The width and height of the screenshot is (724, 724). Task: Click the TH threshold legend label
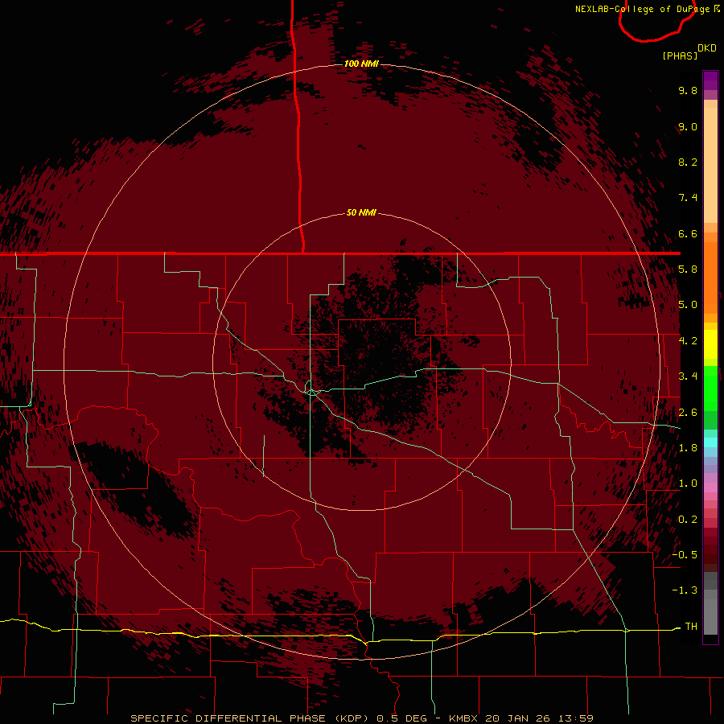click(691, 626)
